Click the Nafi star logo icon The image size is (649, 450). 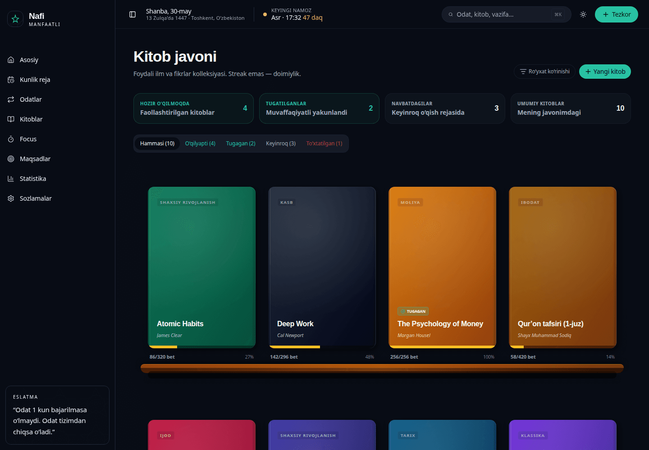click(15, 19)
